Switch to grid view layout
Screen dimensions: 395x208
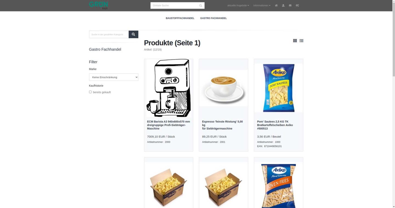(295, 41)
